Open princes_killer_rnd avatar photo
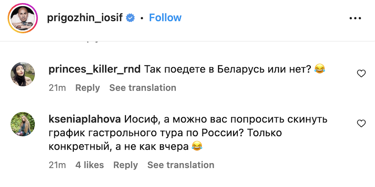Viewport: 375px width, 187px height. coord(22,75)
